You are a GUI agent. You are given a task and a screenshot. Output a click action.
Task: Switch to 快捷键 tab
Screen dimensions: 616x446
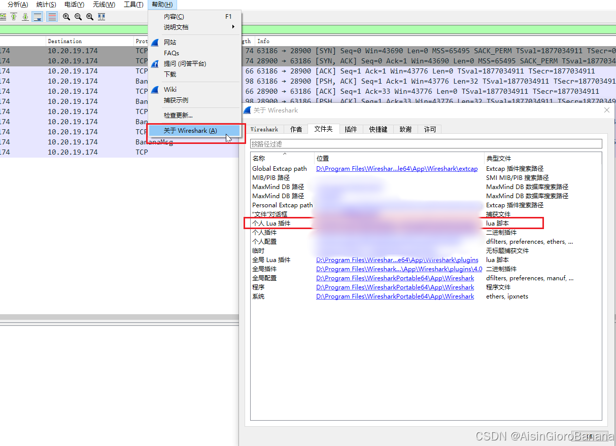pos(378,129)
